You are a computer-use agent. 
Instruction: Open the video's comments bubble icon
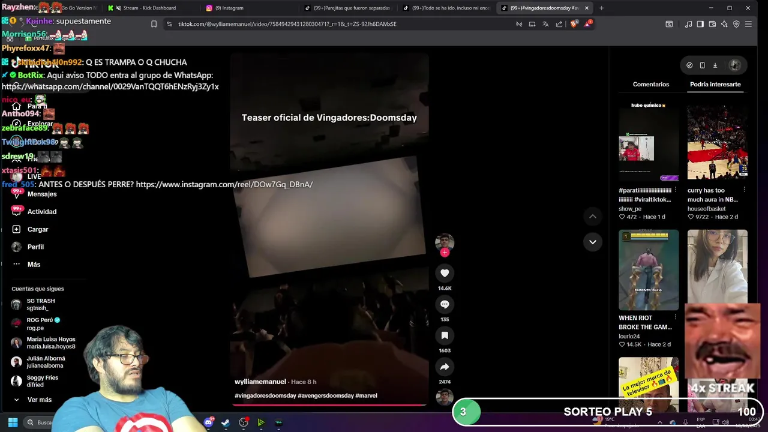pos(445,304)
